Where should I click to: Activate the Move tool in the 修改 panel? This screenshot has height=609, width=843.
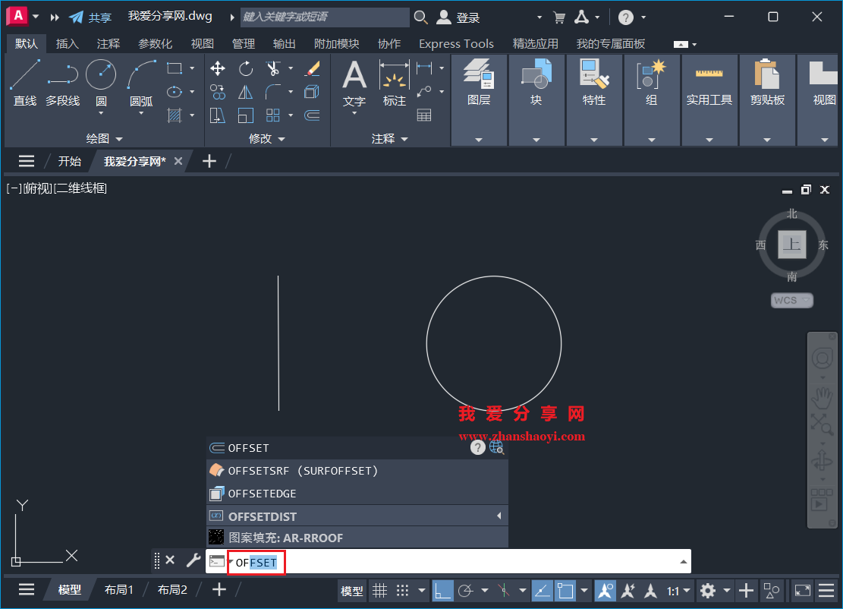218,68
